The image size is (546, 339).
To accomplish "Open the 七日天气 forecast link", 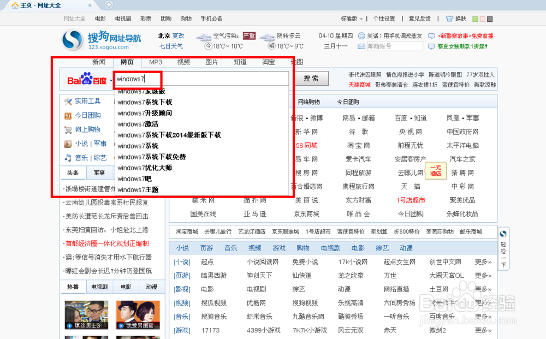I will click(x=170, y=46).
